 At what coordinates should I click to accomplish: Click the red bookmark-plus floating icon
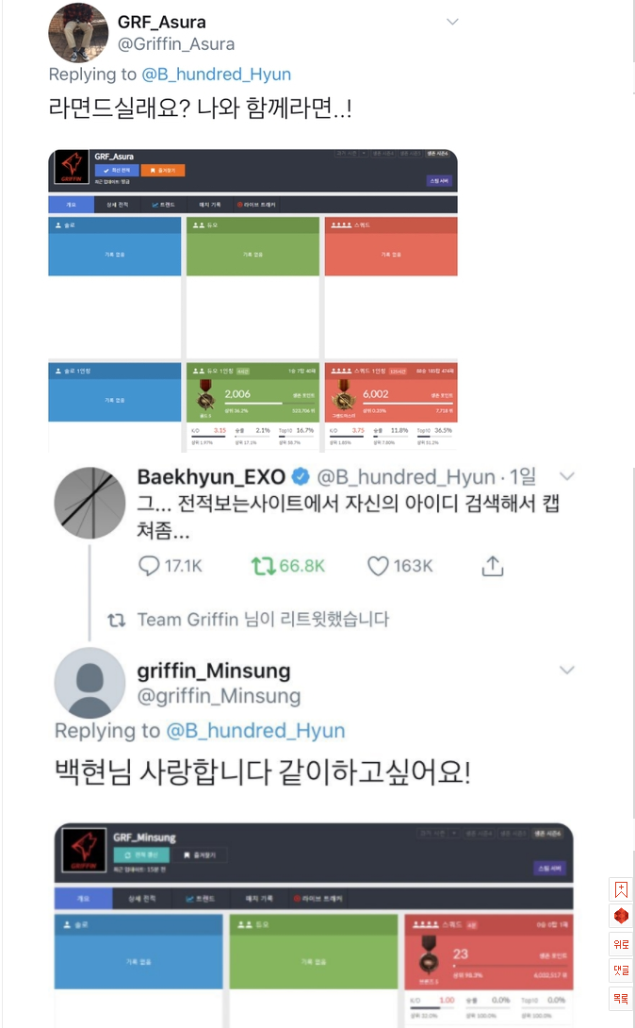(x=621, y=889)
